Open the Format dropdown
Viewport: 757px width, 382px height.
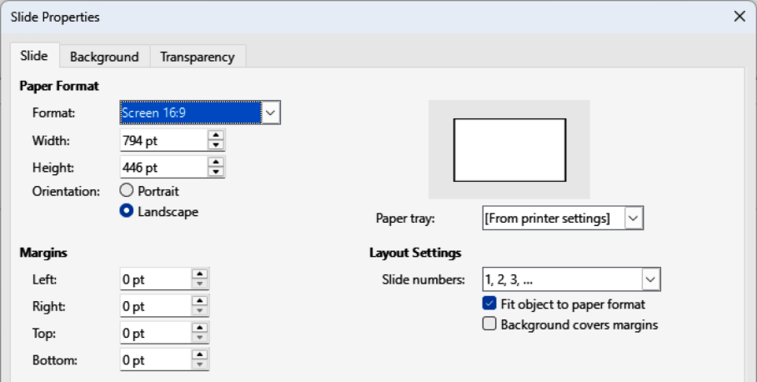pos(271,112)
